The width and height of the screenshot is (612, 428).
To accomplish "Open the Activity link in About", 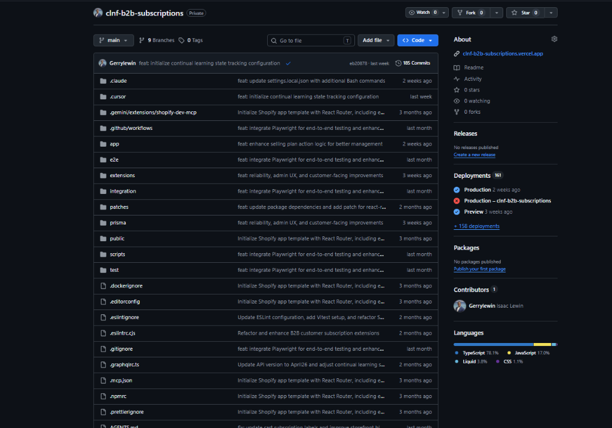I will 473,79.
